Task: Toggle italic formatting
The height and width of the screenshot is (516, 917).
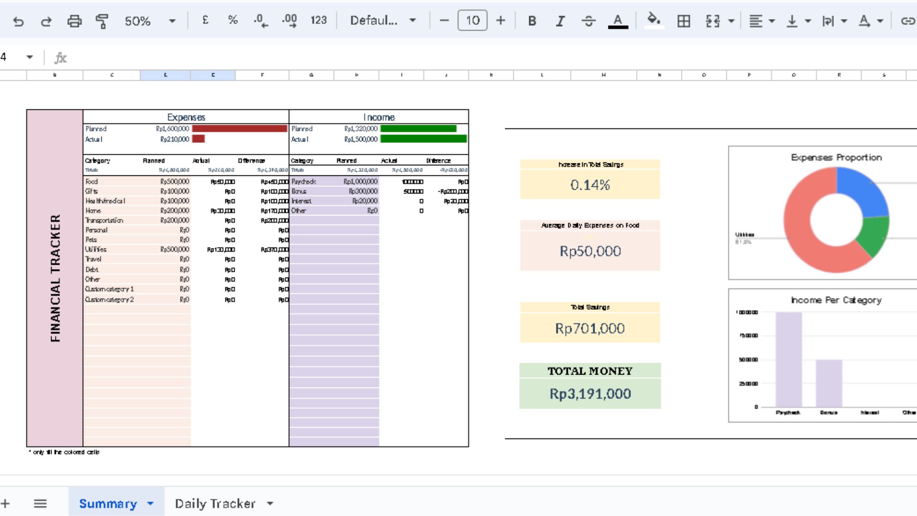Action: coord(560,21)
